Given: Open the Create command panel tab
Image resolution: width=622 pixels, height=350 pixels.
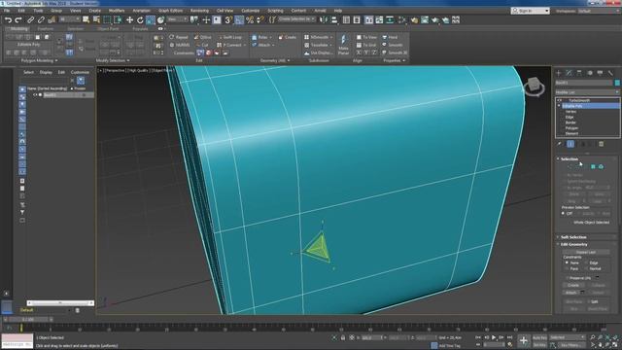Looking at the screenshot, I should click(558, 73).
